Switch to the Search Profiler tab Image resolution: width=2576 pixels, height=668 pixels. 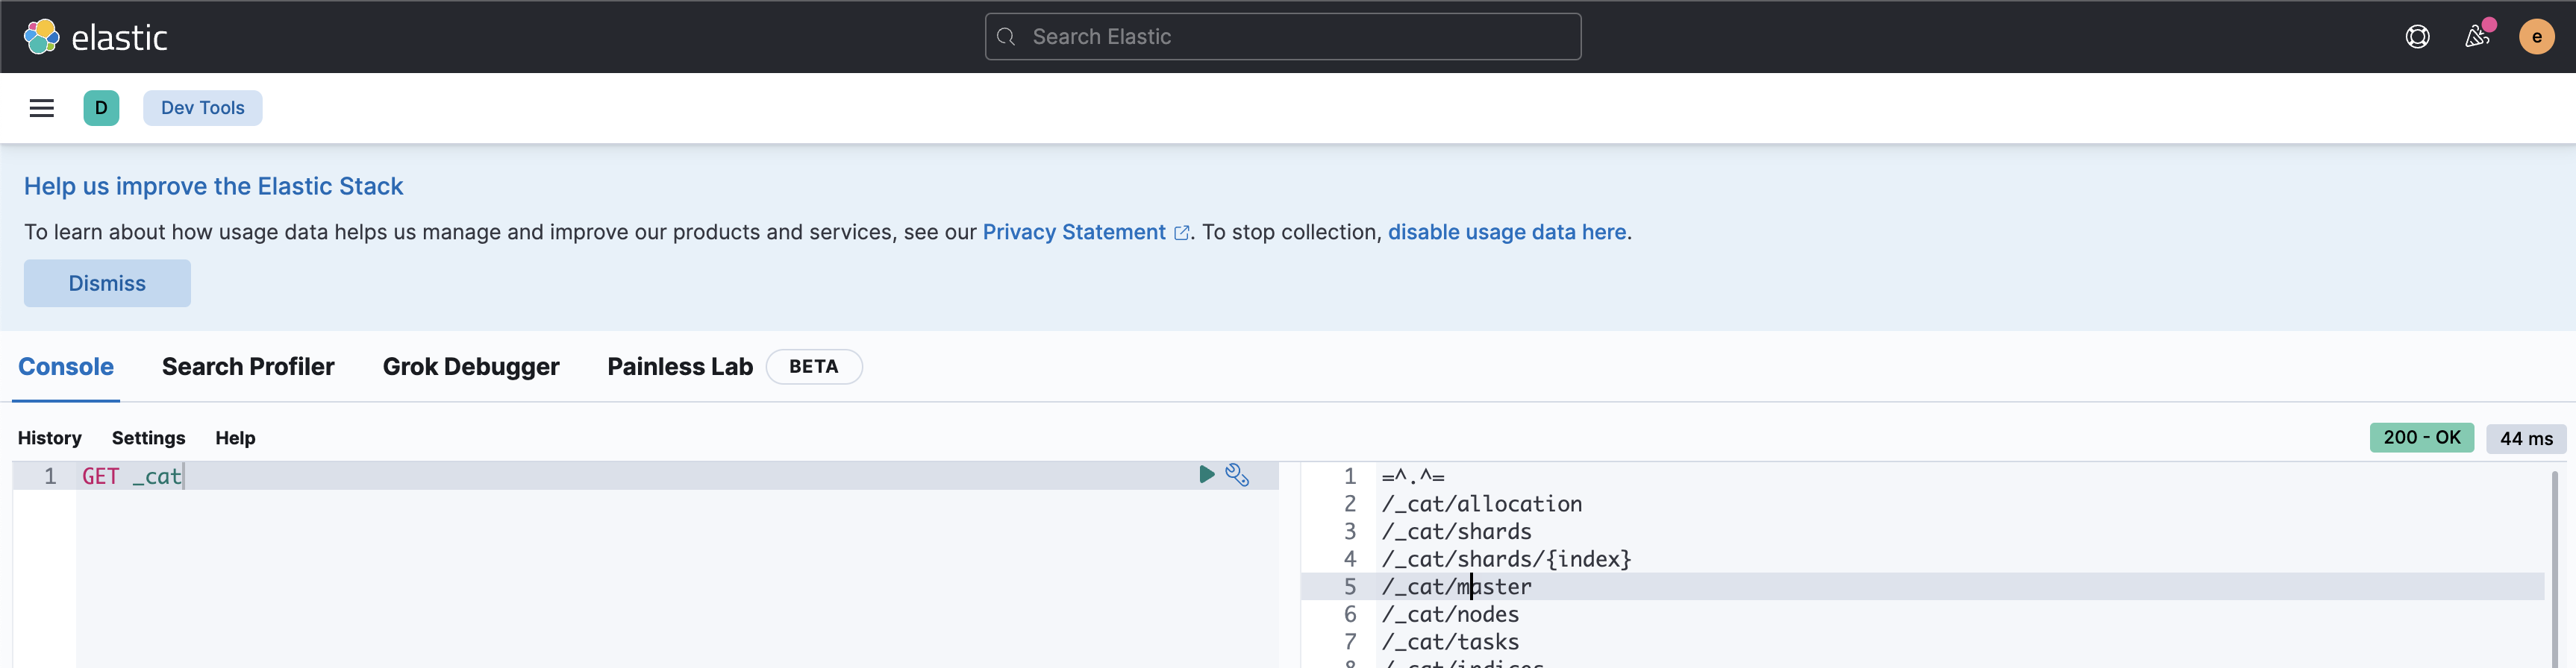pos(248,367)
